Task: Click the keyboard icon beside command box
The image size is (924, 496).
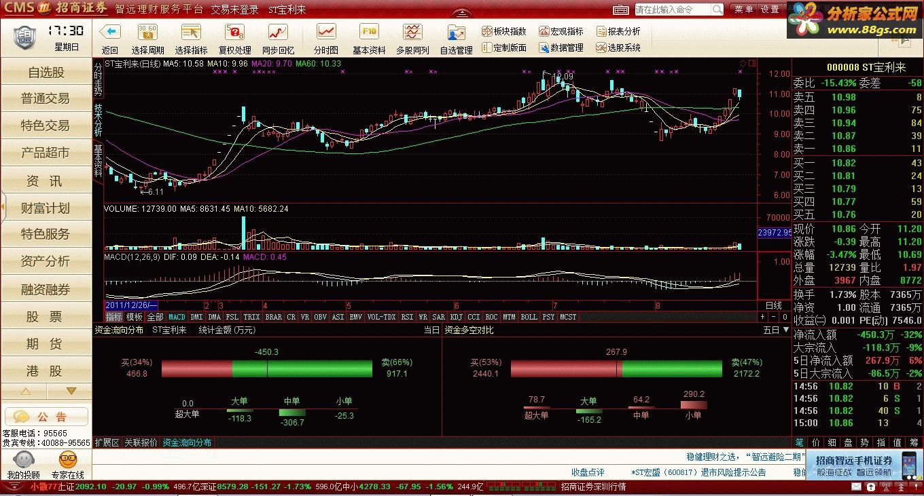Action: (x=622, y=9)
